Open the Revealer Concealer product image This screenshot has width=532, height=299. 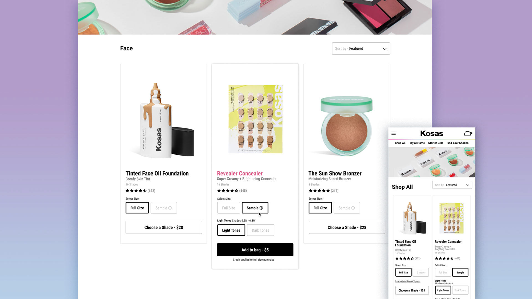(255, 119)
